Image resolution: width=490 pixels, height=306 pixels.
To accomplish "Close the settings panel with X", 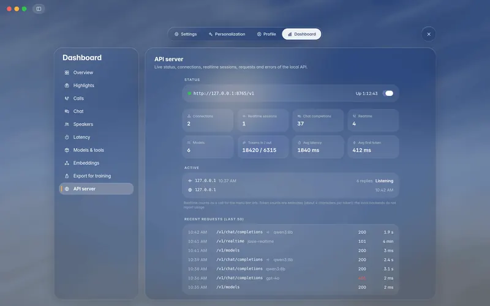I will click(429, 34).
